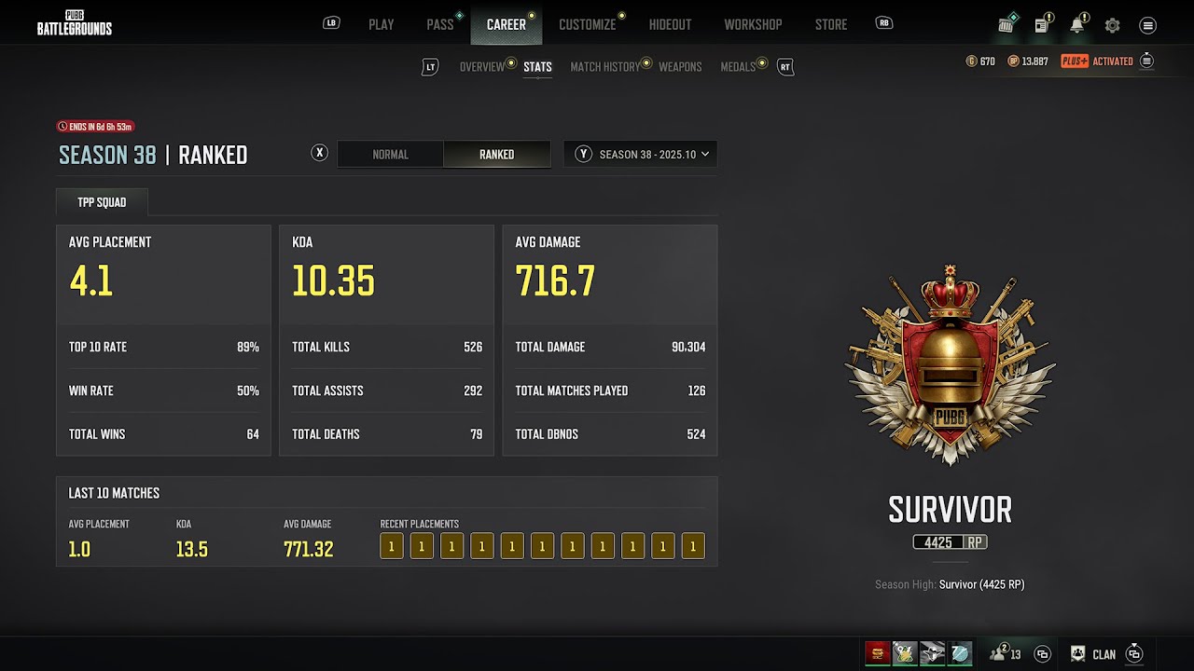
Task: Click the RT trigger icon
Action: tap(785, 67)
